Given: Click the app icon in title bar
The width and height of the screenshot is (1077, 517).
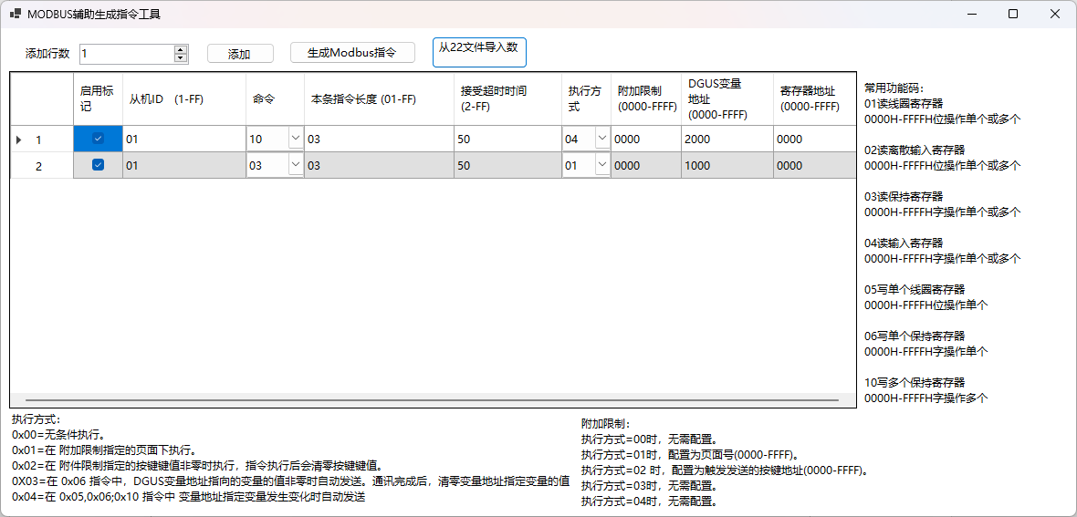Looking at the screenshot, I should click(x=15, y=15).
